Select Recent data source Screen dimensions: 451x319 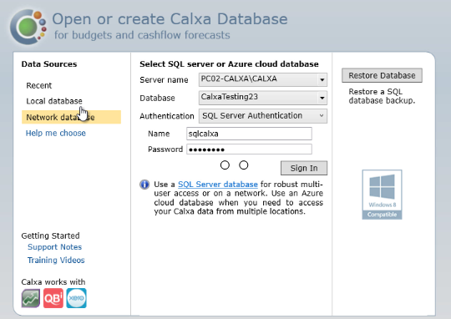coord(38,85)
